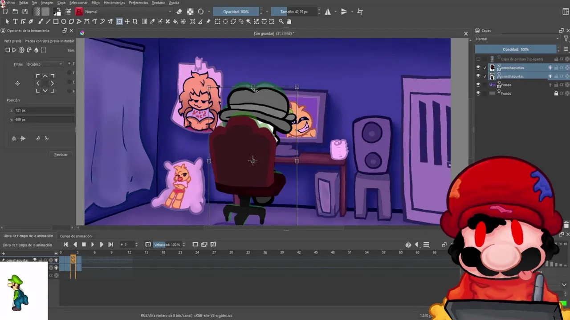Select the Text tool in the toolbox
570x320 pixels.
tap(15, 21)
